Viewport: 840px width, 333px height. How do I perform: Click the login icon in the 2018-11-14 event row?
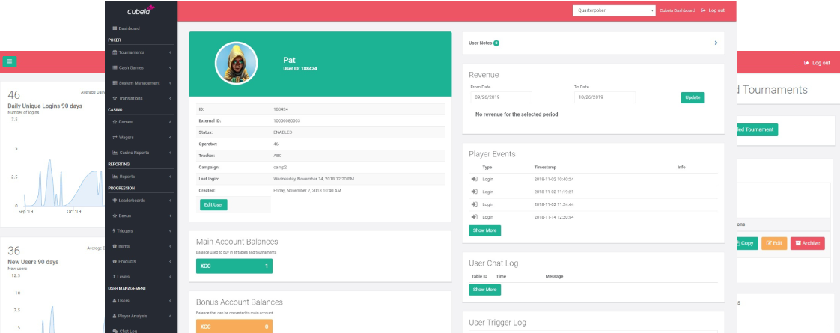click(474, 217)
